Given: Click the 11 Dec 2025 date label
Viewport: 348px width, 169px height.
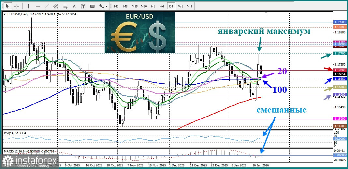Looking at the screenshot, I should tap(198, 165).
